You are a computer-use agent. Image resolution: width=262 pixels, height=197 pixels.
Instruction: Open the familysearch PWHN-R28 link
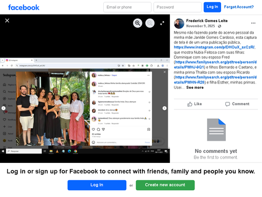[215, 80]
